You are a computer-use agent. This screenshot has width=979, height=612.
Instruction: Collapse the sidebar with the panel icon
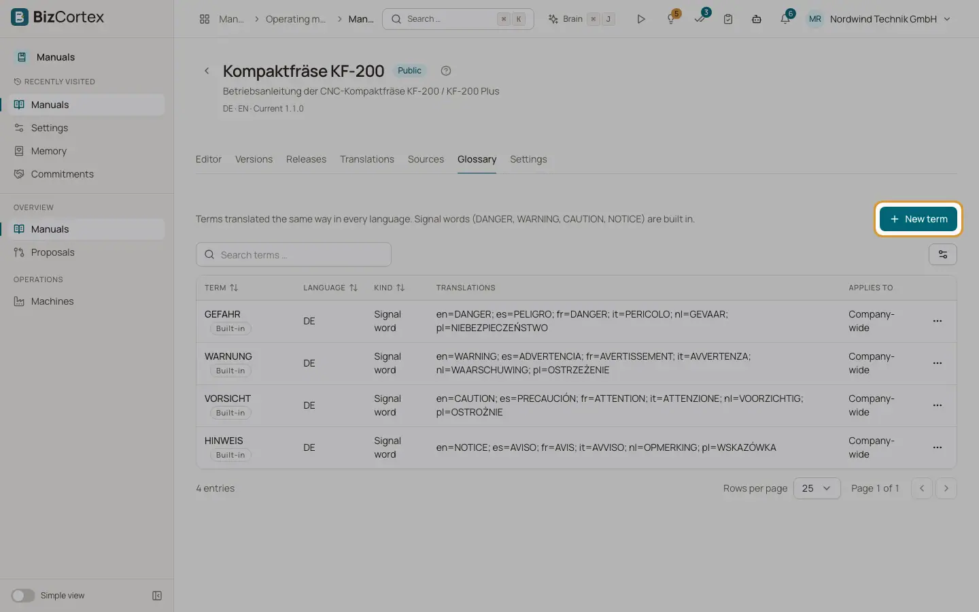[157, 596]
